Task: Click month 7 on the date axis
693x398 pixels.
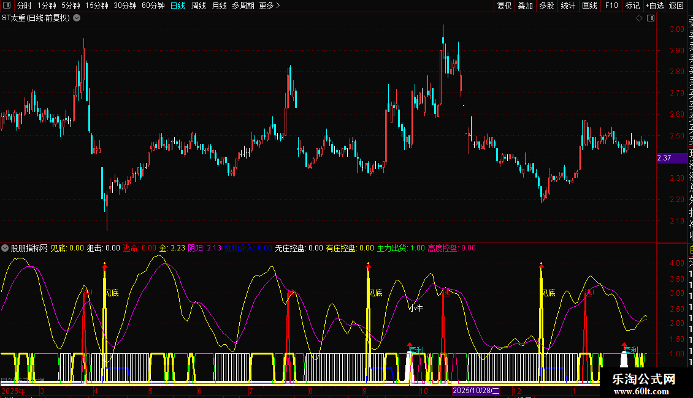Action: (x=251, y=391)
